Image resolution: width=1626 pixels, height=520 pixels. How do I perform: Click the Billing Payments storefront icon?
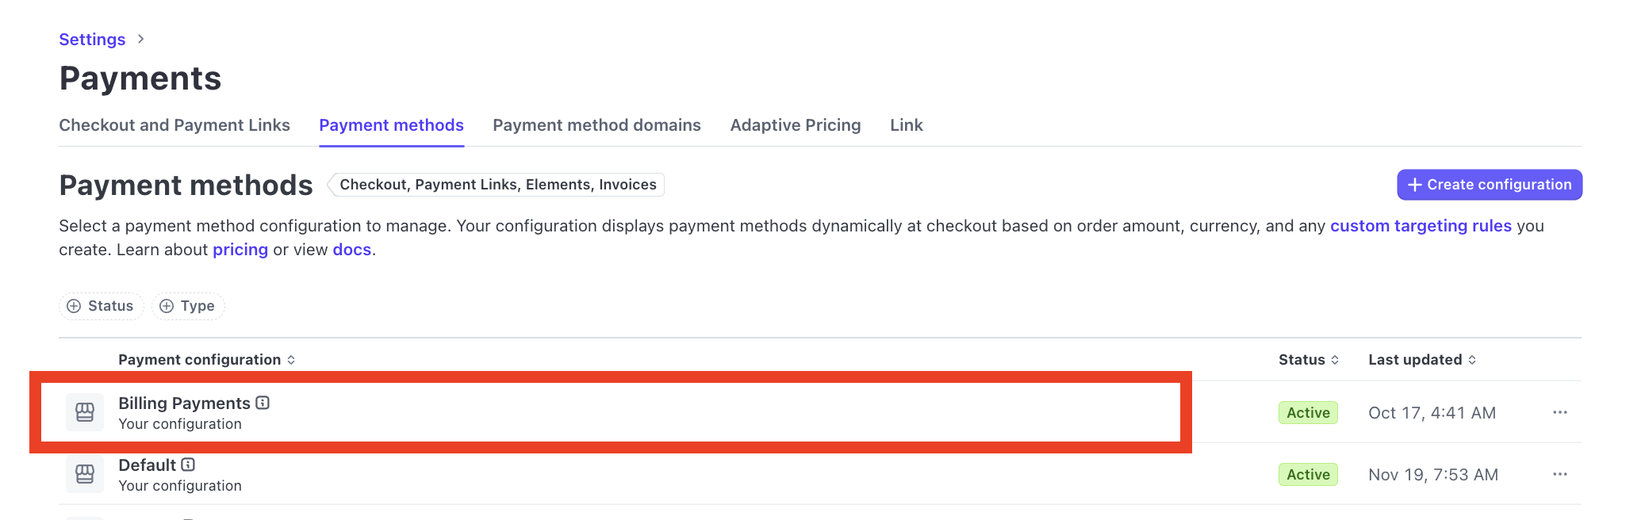(85, 412)
